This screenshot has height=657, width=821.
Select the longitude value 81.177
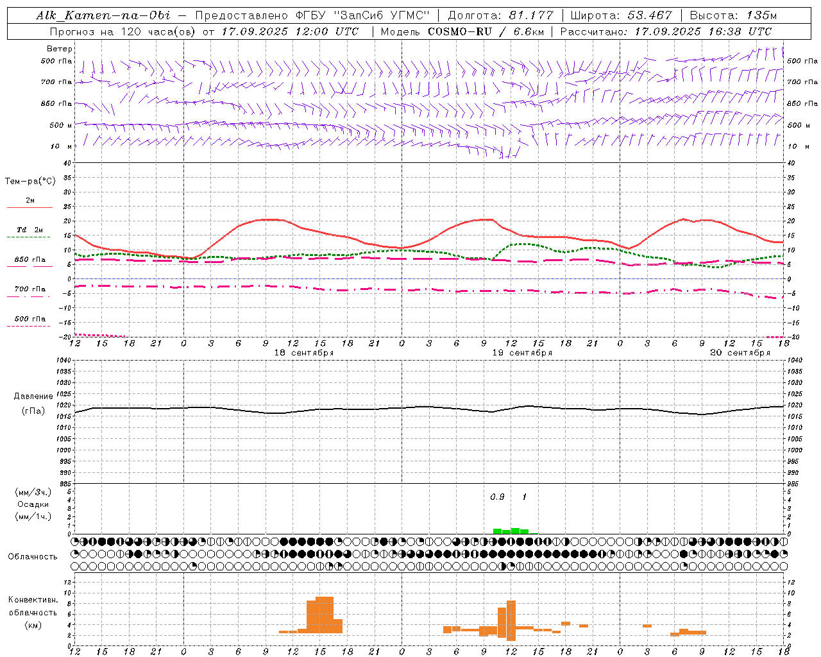(x=531, y=15)
